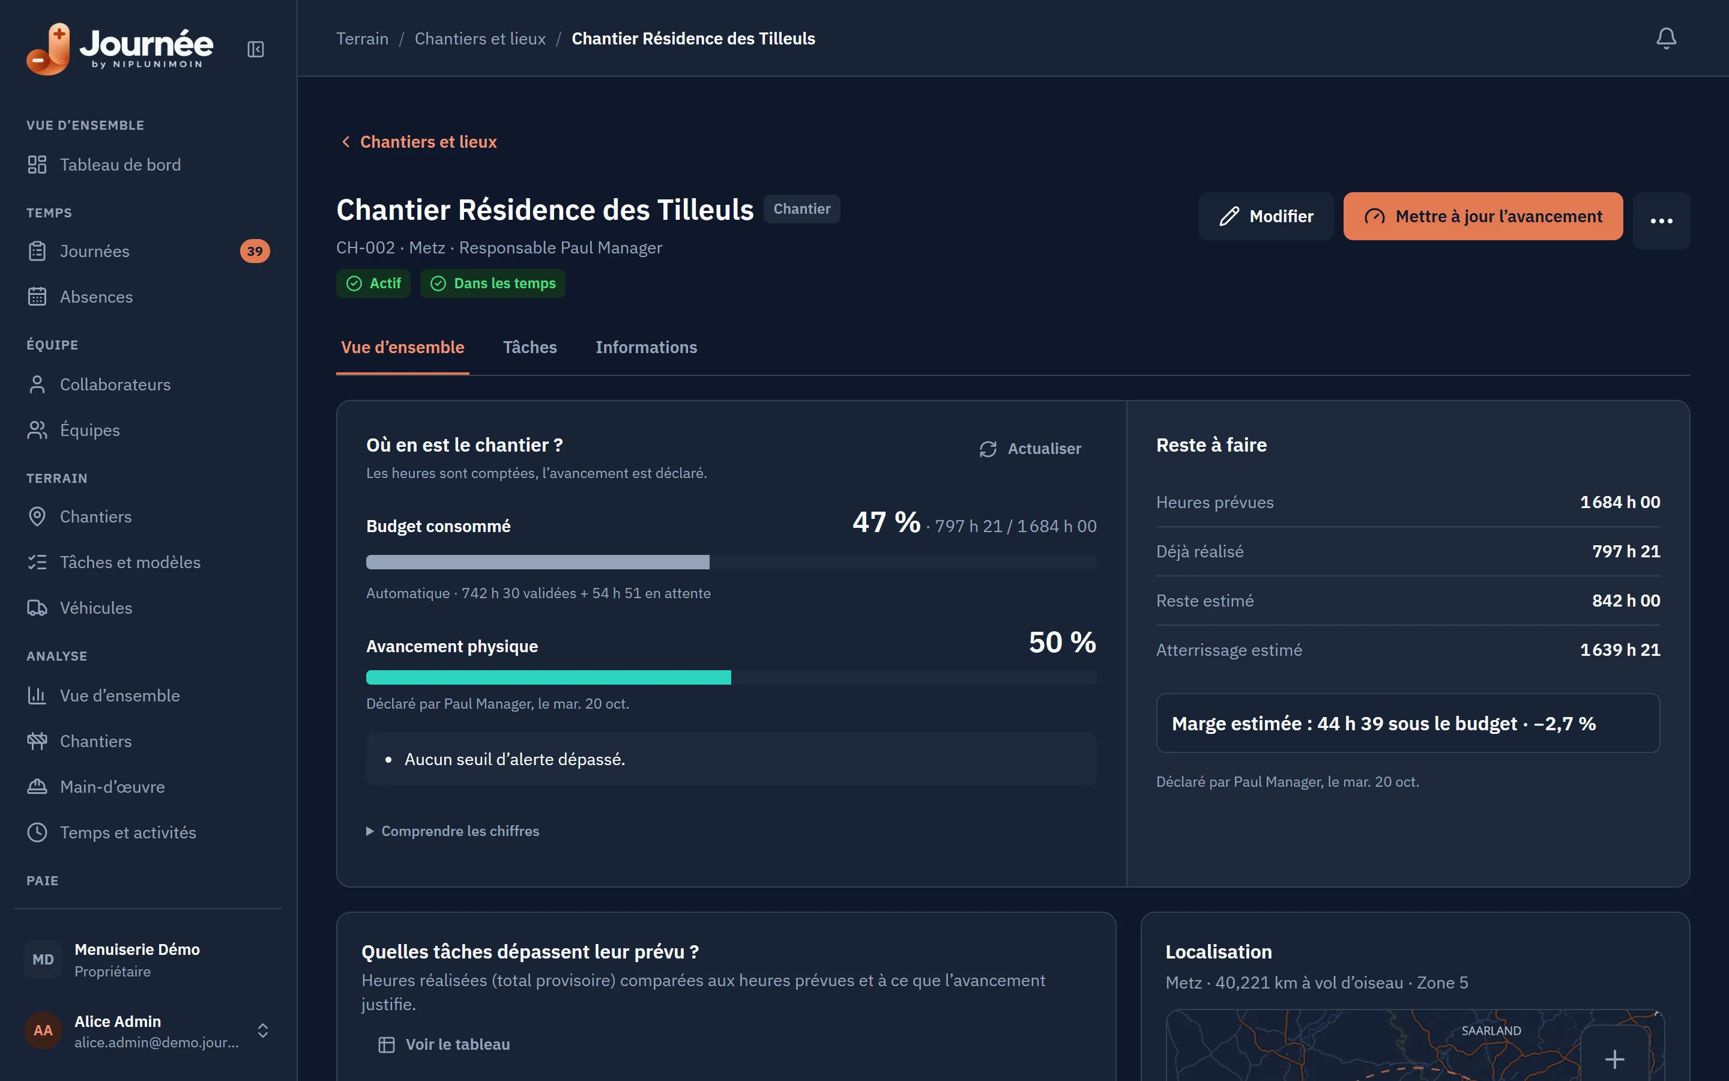The height and width of the screenshot is (1081, 1729).
Task: Click the back chevron before Chantiers et lieux
Action: (x=346, y=142)
